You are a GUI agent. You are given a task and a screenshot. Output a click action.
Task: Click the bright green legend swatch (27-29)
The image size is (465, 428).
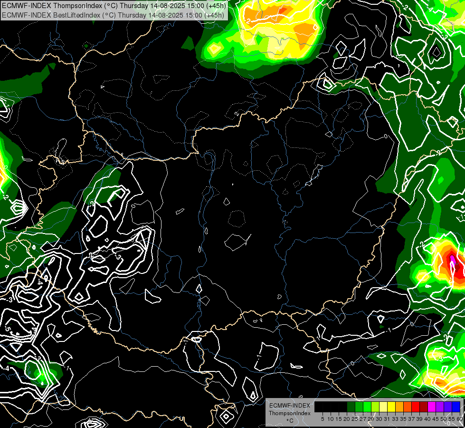pyautogui.click(x=367, y=407)
